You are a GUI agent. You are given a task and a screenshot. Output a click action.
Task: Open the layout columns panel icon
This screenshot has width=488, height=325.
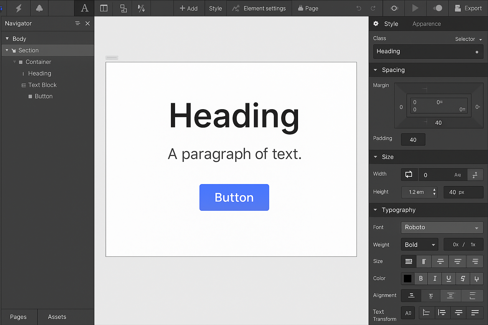(104, 8)
